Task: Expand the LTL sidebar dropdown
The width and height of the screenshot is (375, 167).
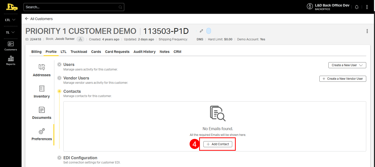Action: pos(11,20)
